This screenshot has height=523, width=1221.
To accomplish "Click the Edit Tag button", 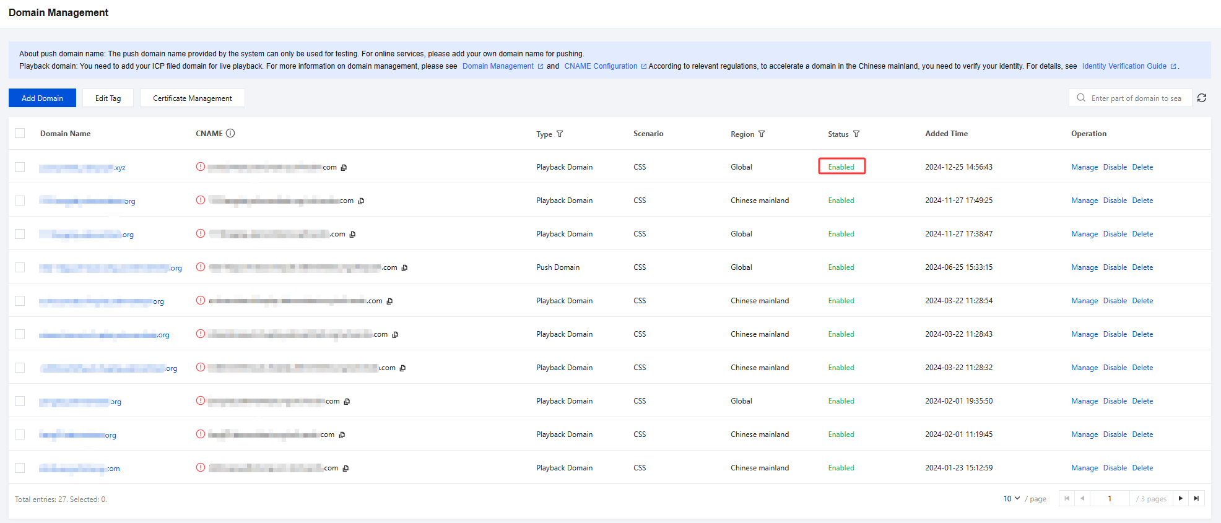I will click(108, 98).
